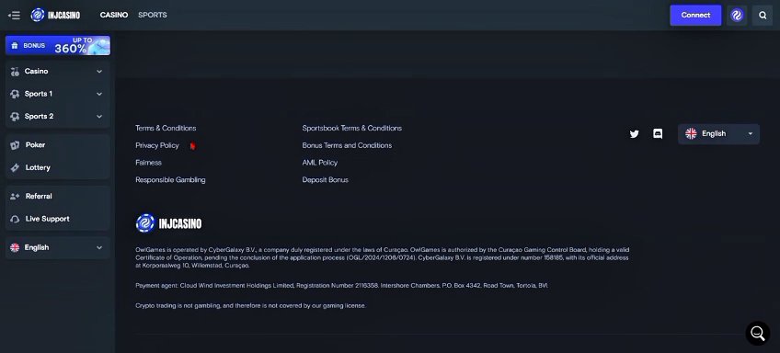Viewport: 780px width, 353px height.
Task: Expand the Sports 2 sidebar section
Action: pyautogui.click(x=58, y=117)
